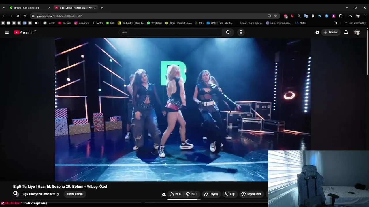The width and height of the screenshot is (369, 207).
Task: Like the video with 24 B thumbs-up
Action: pyautogui.click(x=175, y=194)
